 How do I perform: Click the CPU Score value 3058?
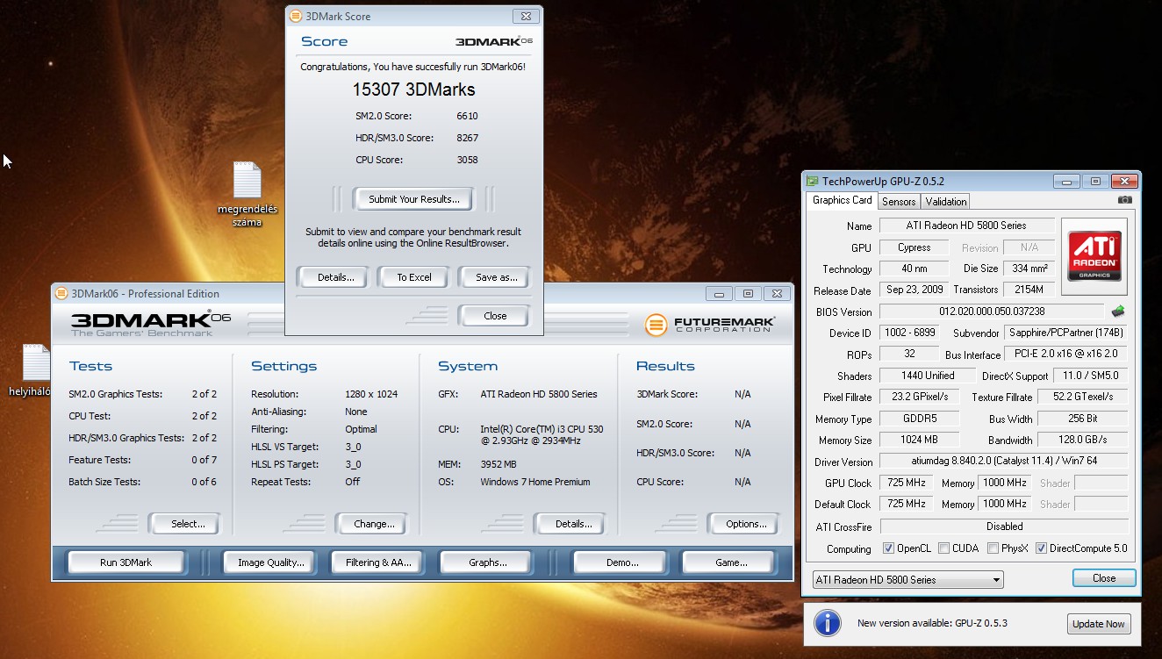pos(467,160)
